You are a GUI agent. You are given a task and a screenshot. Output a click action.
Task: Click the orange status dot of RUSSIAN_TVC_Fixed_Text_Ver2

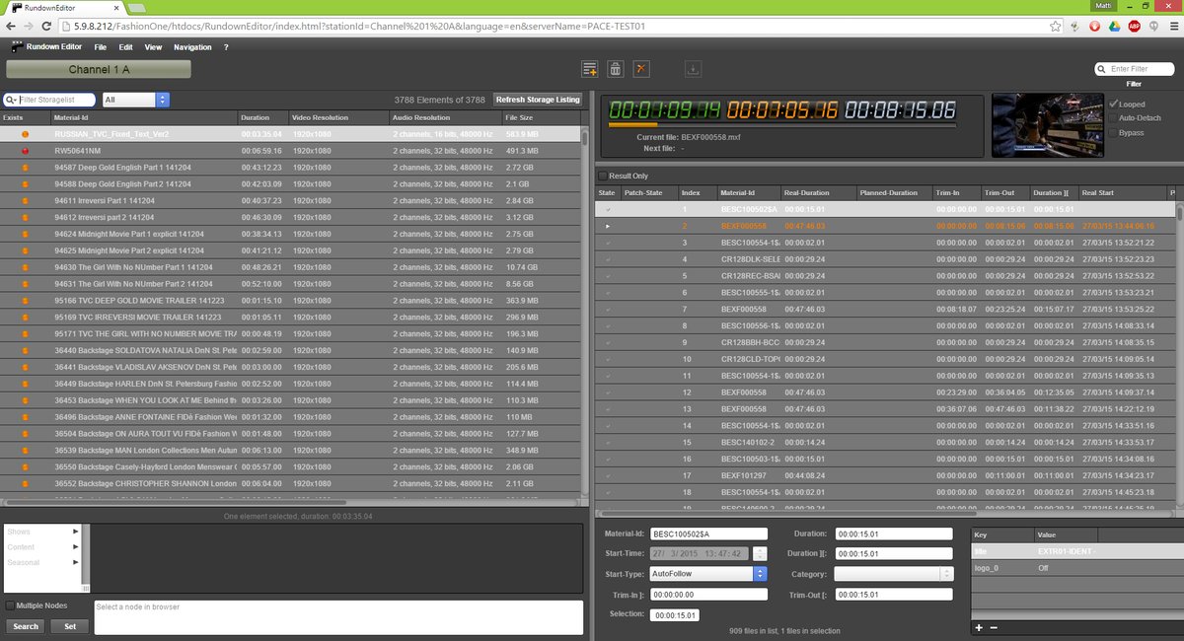pos(26,134)
